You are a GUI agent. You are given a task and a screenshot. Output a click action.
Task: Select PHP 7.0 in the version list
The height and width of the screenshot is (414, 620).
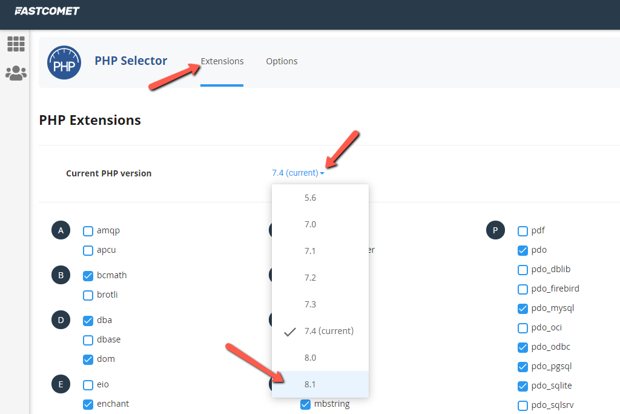[310, 224]
